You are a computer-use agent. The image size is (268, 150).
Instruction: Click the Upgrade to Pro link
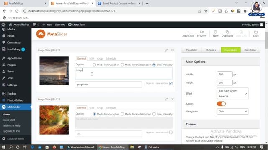pyautogui.click(x=11, y=131)
